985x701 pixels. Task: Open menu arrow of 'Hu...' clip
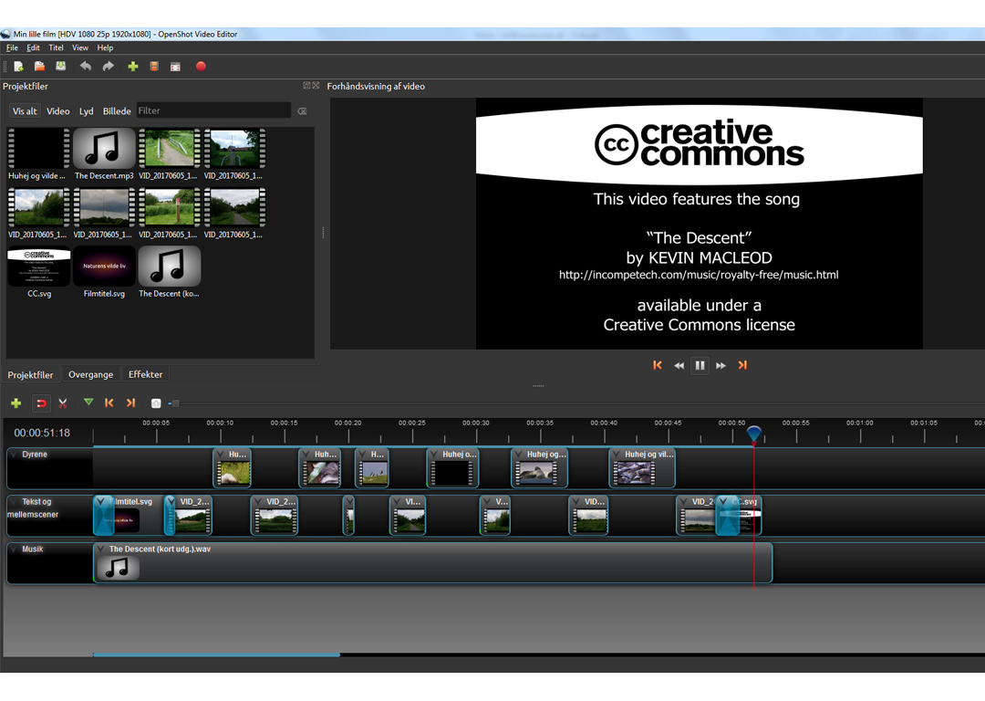221,455
